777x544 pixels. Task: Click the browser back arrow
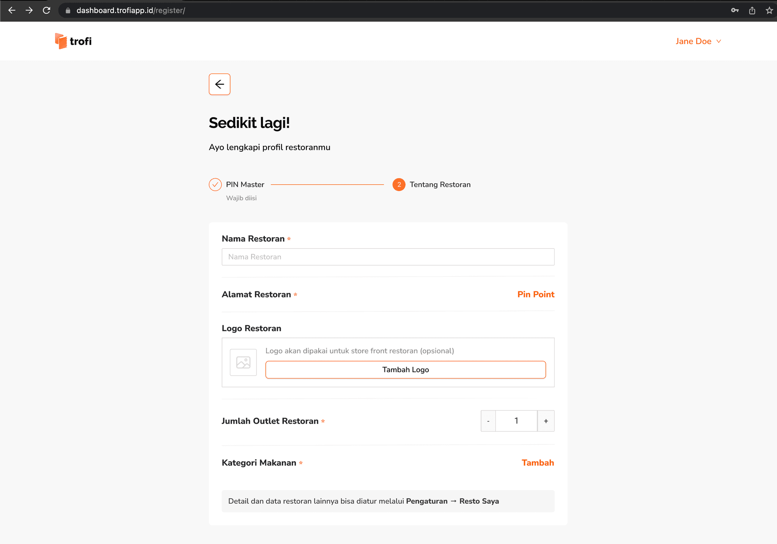click(12, 10)
